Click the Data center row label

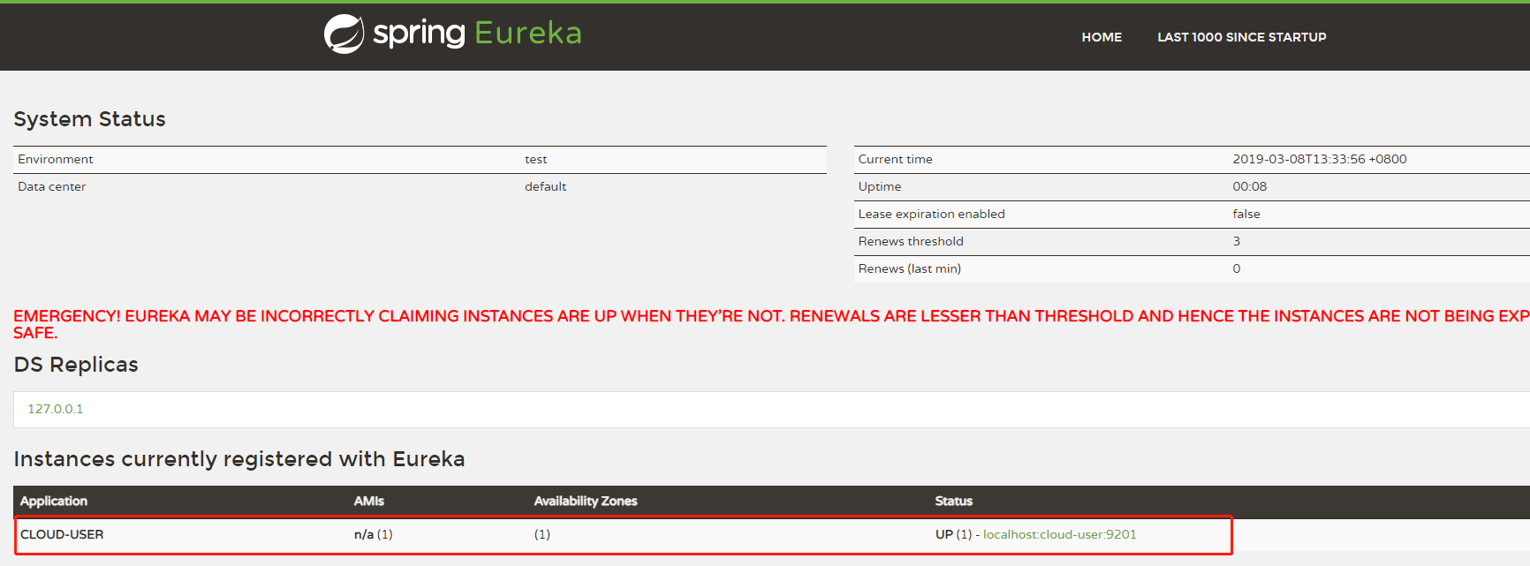52,186
